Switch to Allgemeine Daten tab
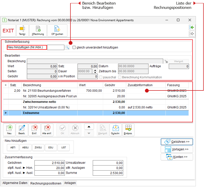Viewport: 207px width, 187px height. (x=15, y=183)
